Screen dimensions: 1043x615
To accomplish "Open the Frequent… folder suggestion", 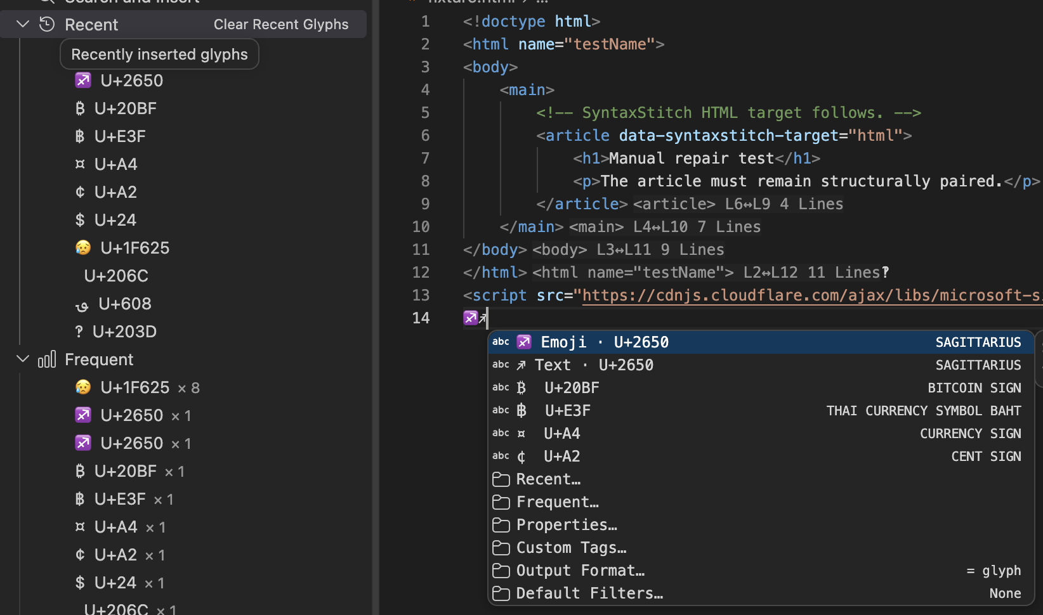I will coord(761,502).
